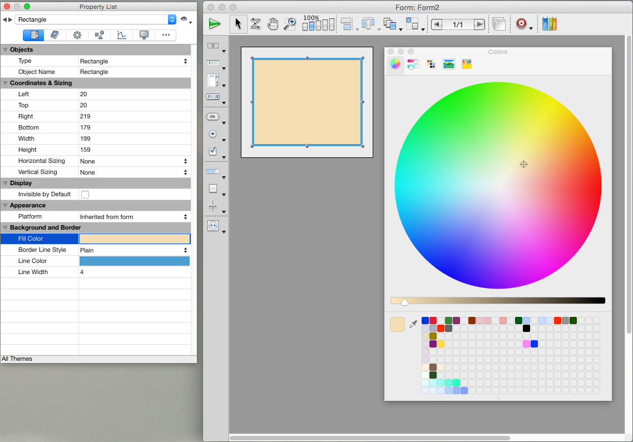Open the Border Line Style dropdown
The width and height of the screenshot is (633, 442).
point(134,250)
